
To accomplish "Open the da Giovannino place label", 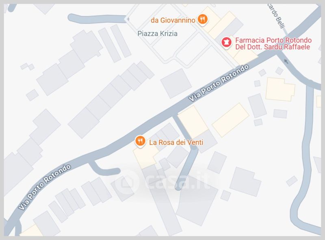I will 173,20.
